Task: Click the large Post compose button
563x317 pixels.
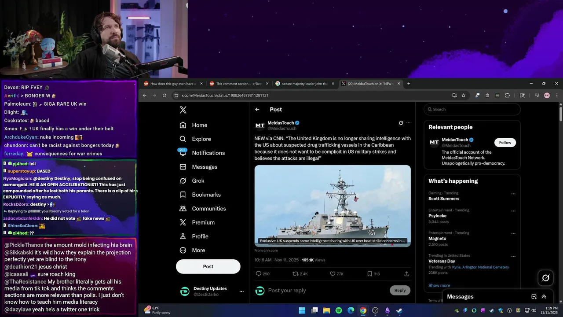Action: pyautogui.click(x=208, y=266)
